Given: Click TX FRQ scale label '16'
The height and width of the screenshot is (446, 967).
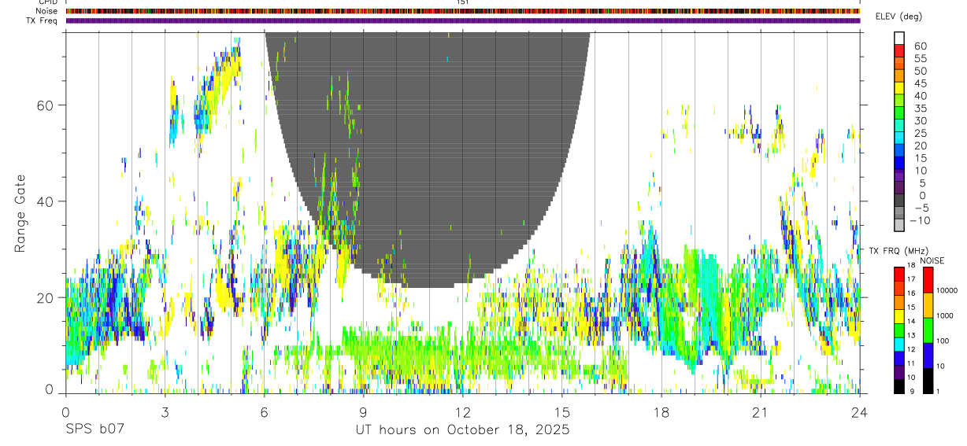Looking at the screenshot, I should (x=911, y=293).
